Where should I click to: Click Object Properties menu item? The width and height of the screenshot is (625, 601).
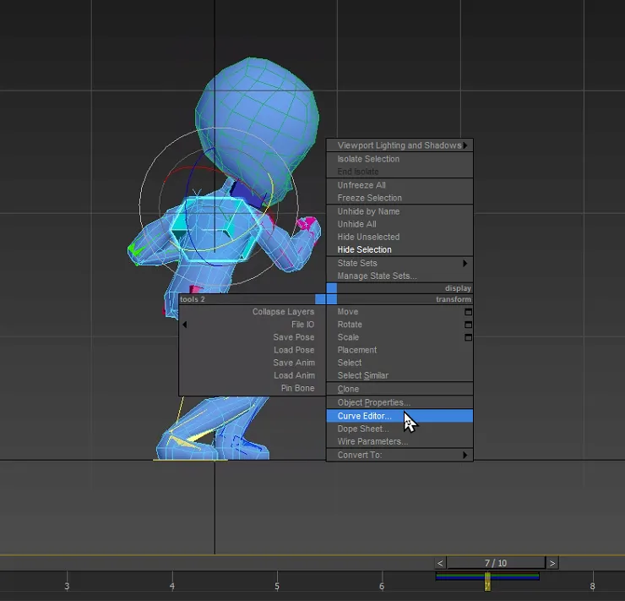[x=373, y=402]
